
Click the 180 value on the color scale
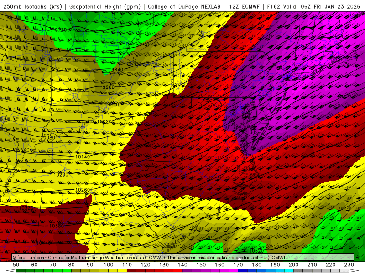(256, 265)
